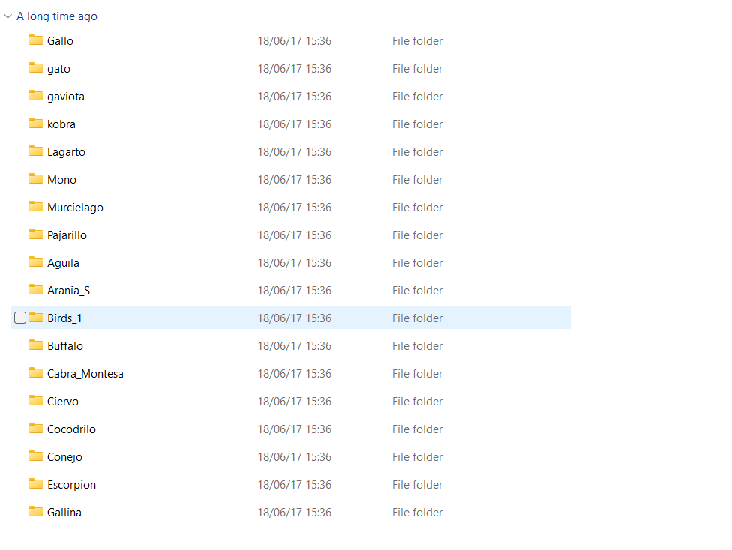Select the gato folder icon

(x=36, y=68)
